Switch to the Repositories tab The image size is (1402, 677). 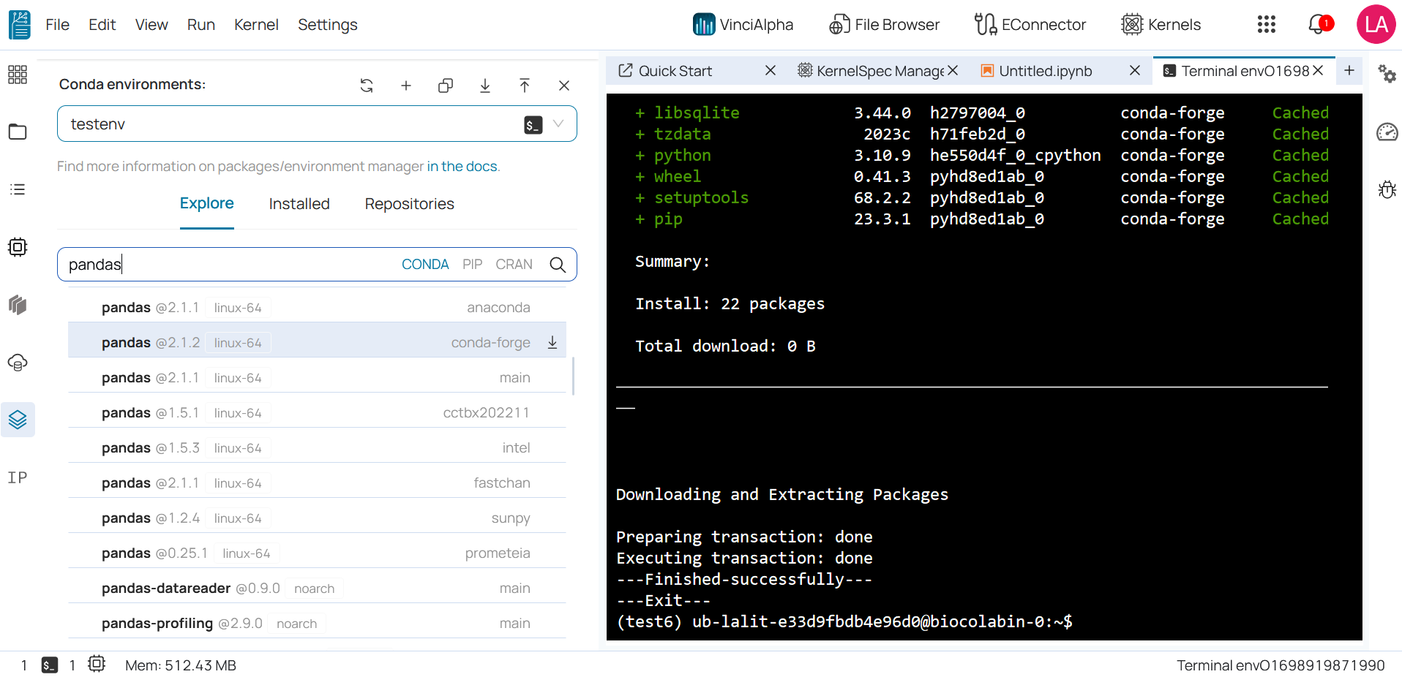[410, 204]
